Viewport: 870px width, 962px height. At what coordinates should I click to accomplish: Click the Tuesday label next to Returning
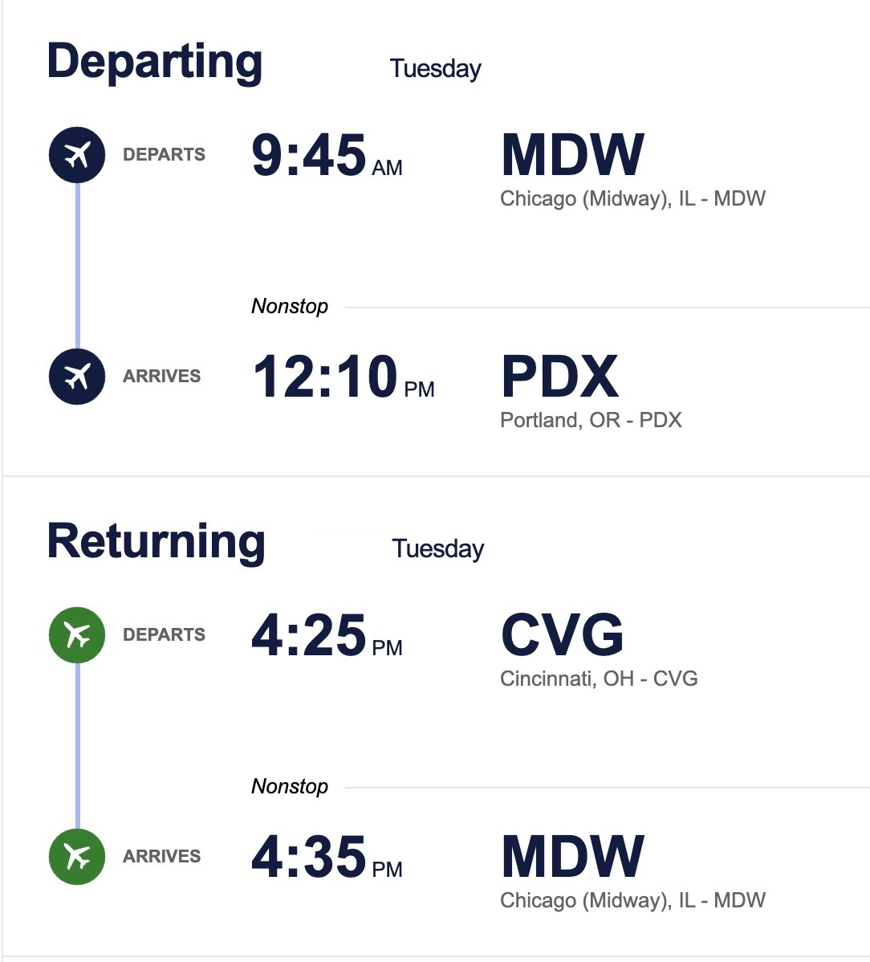coord(437,549)
